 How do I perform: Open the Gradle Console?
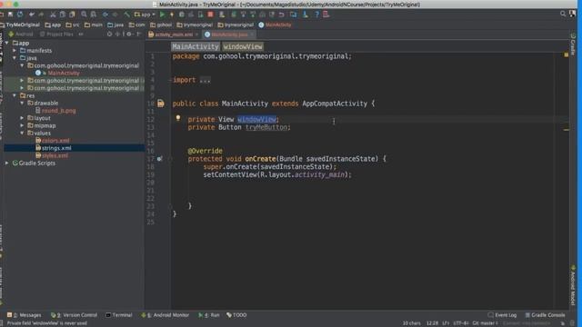pyautogui.click(x=545, y=315)
